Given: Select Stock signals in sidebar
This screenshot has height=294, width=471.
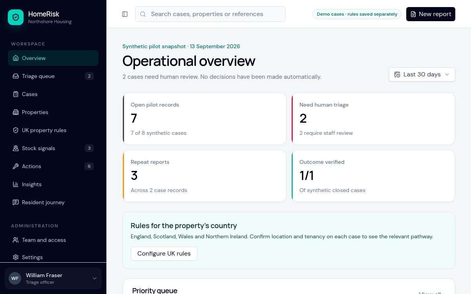Looking at the screenshot, I should (x=53, y=148).
